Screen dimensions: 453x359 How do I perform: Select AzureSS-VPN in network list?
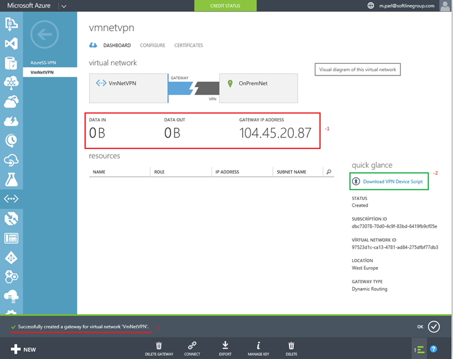[x=43, y=63]
